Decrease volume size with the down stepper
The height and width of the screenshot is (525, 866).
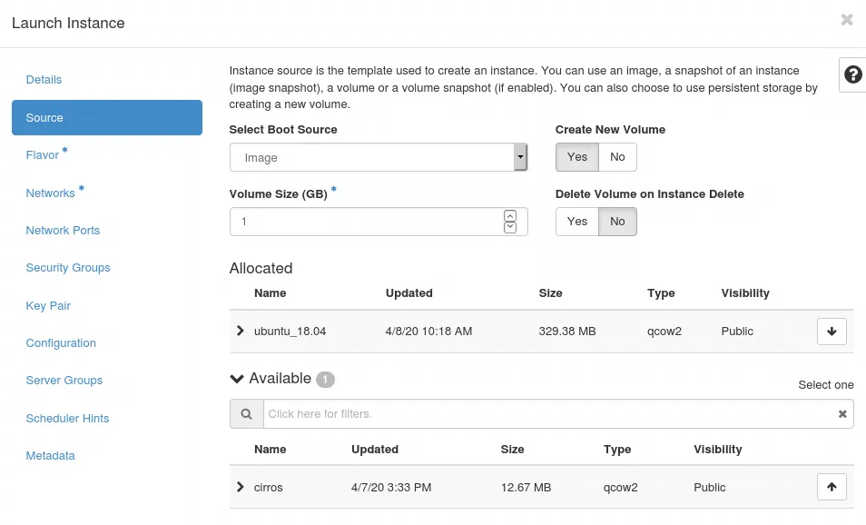[x=510, y=227]
